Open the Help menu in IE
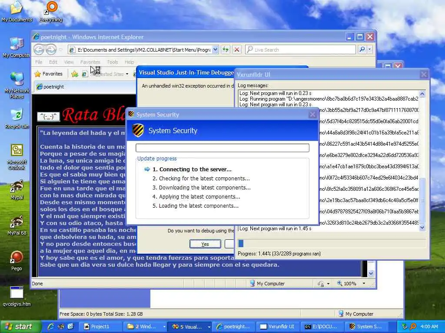Viewport: 445px width, 333px height. 129,62
